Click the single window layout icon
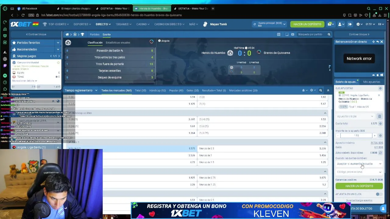Viewport: 390px width, 219px height. pos(287,34)
